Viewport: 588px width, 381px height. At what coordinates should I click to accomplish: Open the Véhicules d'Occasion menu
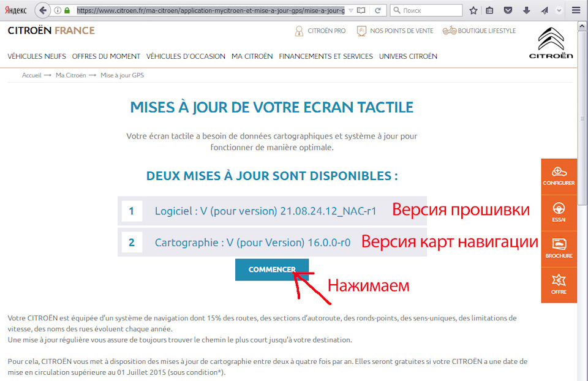[186, 56]
